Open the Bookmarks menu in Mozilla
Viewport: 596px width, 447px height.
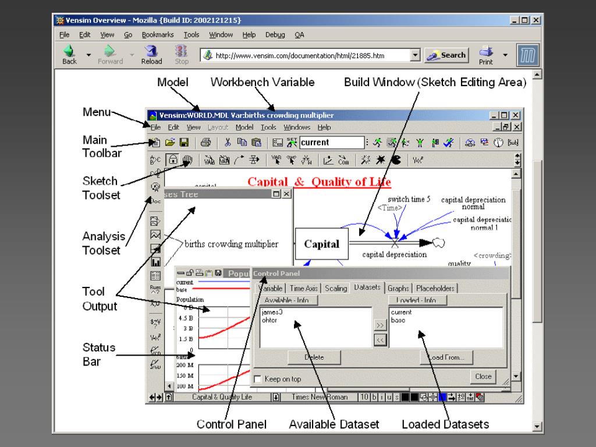point(157,35)
